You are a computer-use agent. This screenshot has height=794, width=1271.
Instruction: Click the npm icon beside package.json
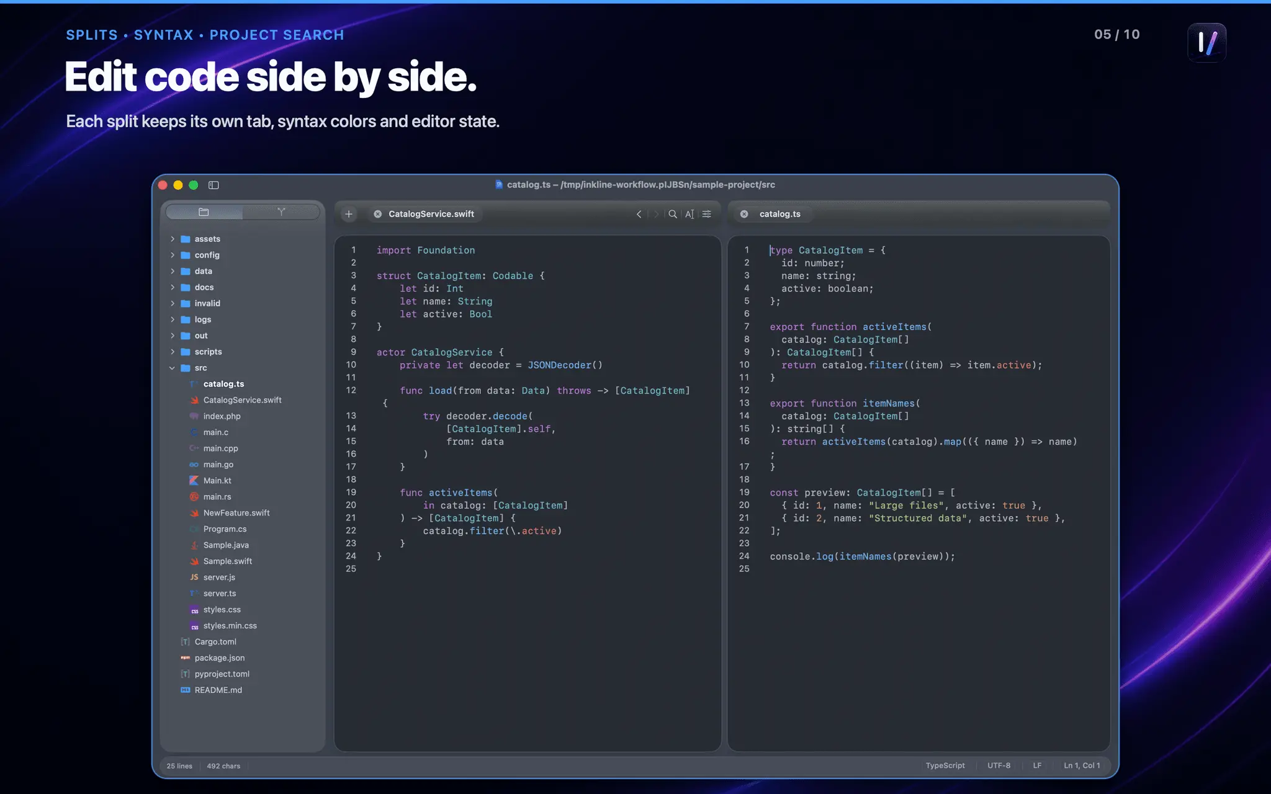click(x=186, y=658)
